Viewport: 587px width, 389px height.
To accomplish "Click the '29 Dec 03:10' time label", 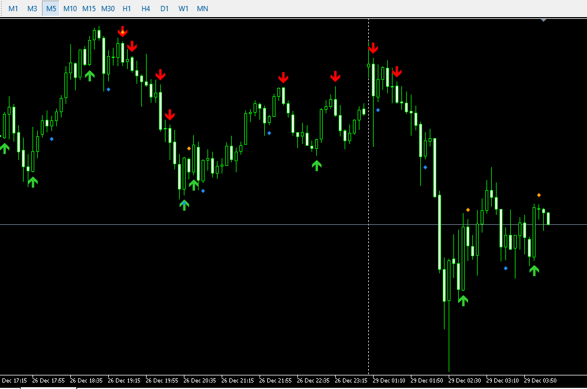I will click(502, 380).
